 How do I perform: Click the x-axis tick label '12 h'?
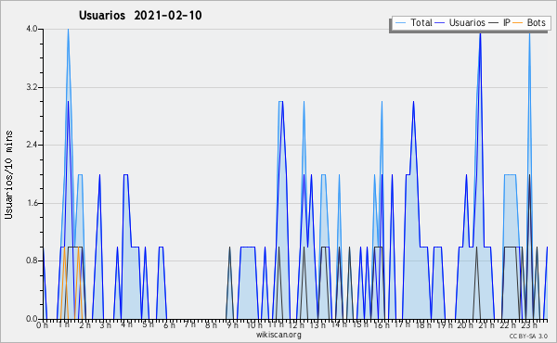coord(296,325)
